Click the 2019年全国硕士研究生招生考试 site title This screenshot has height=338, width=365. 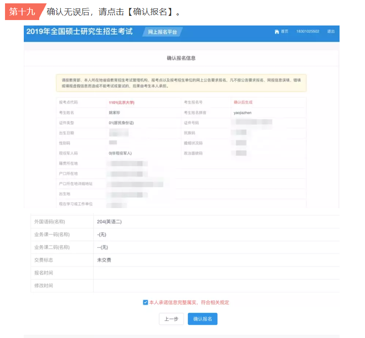click(79, 32)
